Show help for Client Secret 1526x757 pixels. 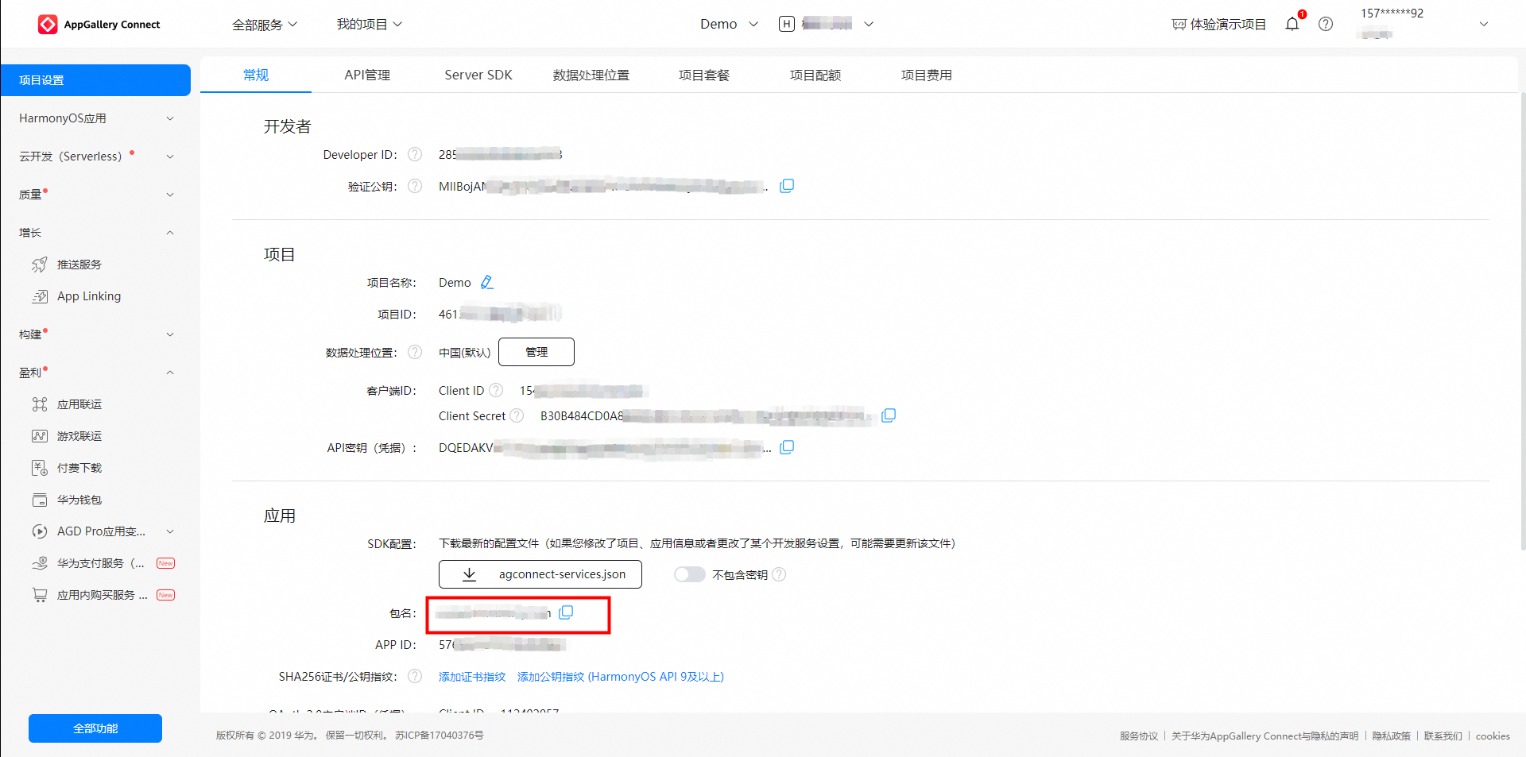517,415
